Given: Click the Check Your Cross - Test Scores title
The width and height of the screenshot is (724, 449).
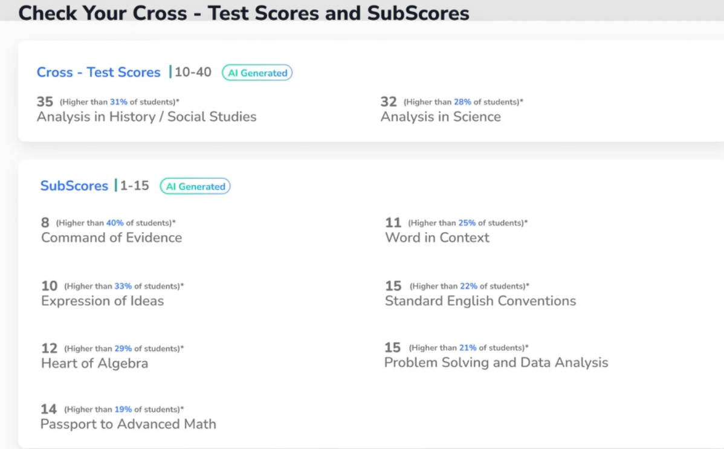Looking at the screenshot, I should click(244, 13).
